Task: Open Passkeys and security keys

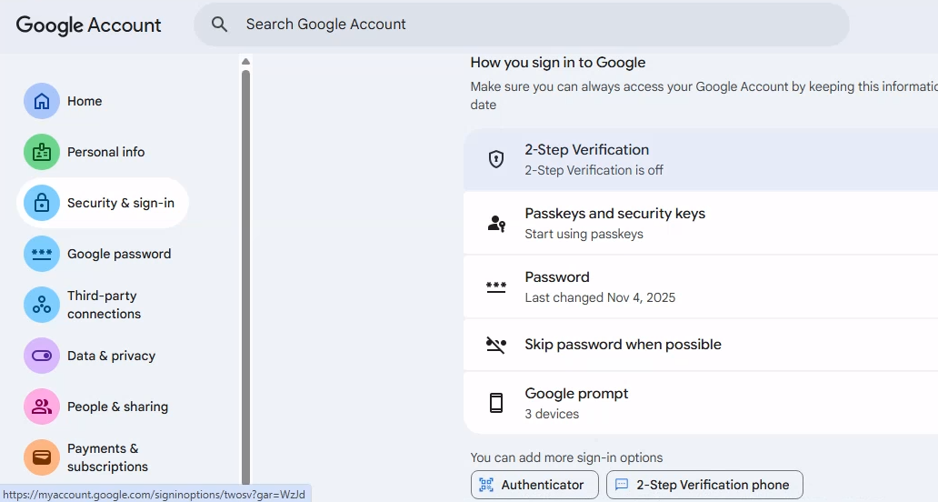Action: [x=701, y=223]
